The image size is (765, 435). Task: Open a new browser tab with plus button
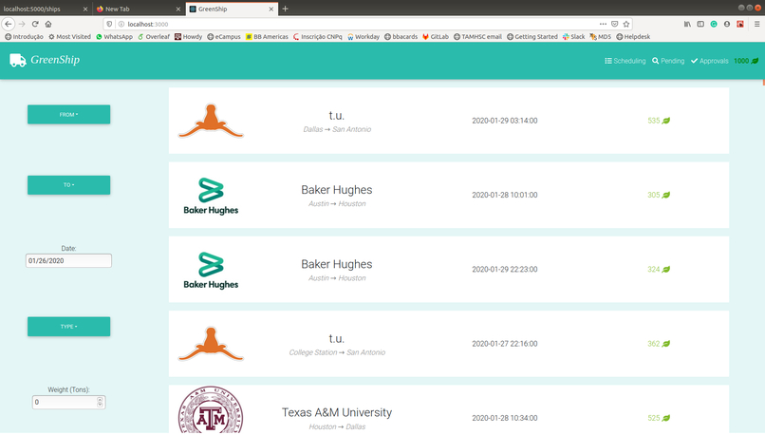click(x=286, y=9)
